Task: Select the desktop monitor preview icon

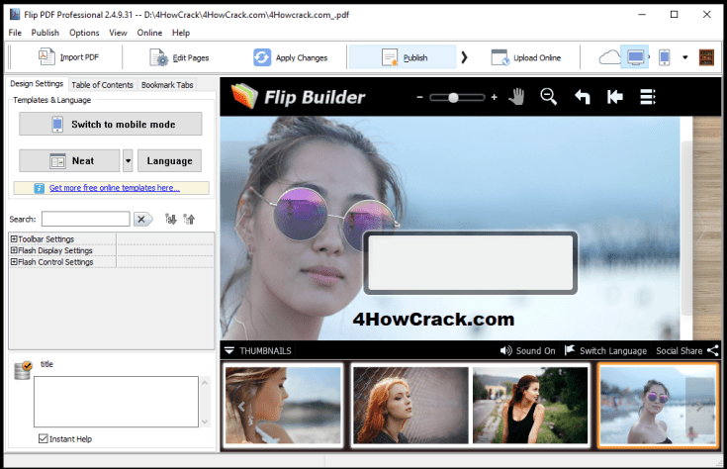Action: click(635, 57)
